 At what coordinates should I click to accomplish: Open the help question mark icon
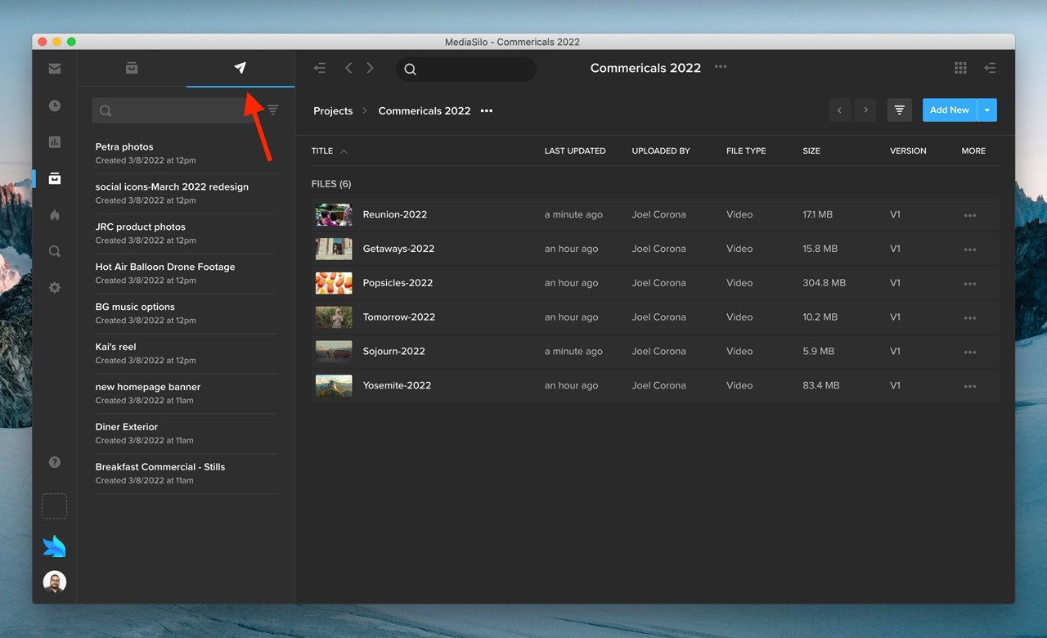[55, 462]
